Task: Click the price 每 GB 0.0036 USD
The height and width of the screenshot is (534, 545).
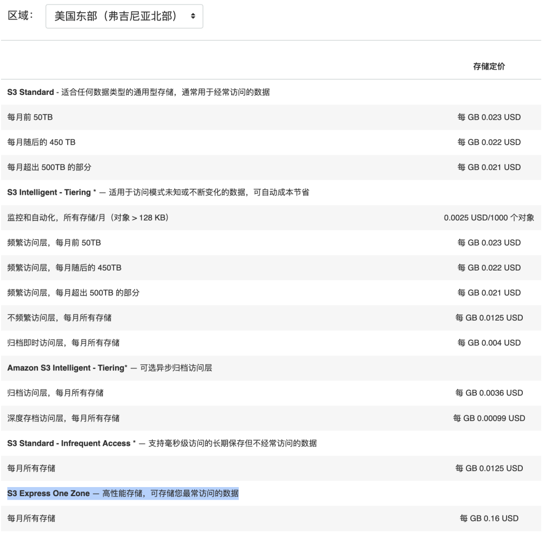Action: pos(488,393)
